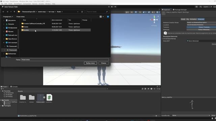The image size is (216, 121).
Task: Open the Location dropdown
Action: (201, 25)
